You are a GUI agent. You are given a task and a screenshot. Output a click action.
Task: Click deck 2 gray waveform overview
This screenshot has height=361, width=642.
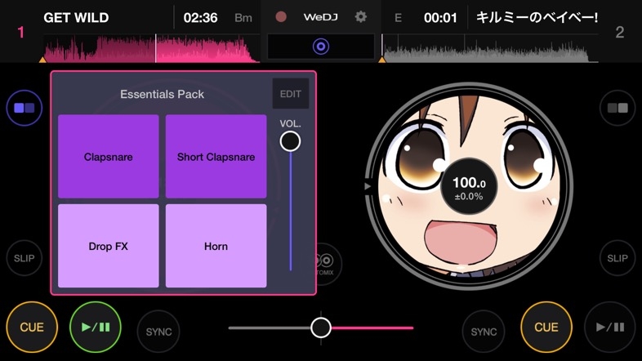pos(490,48)
